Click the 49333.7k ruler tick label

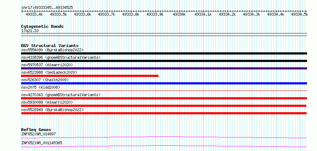tap(106, 14)
